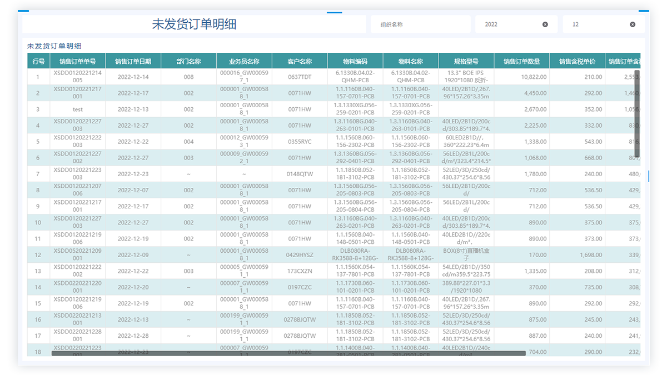Clear the 12 month filter
Image resolution: width=667 pixels, height=375 pixels.
point(632,24)
